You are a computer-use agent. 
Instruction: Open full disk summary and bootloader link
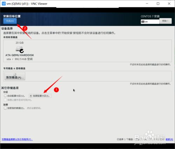(x=17, y=139)
